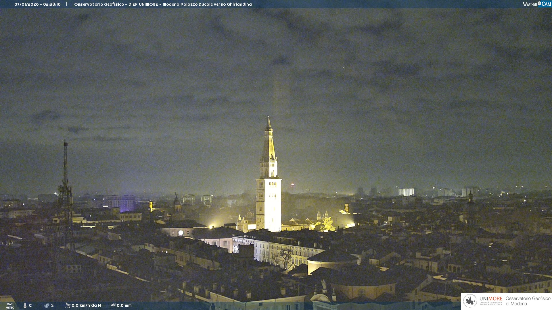This screenshot has width=552, height=310.
Task: Click the rain umbrella icon
Action: pyautogui.click(x=113, y=305)
